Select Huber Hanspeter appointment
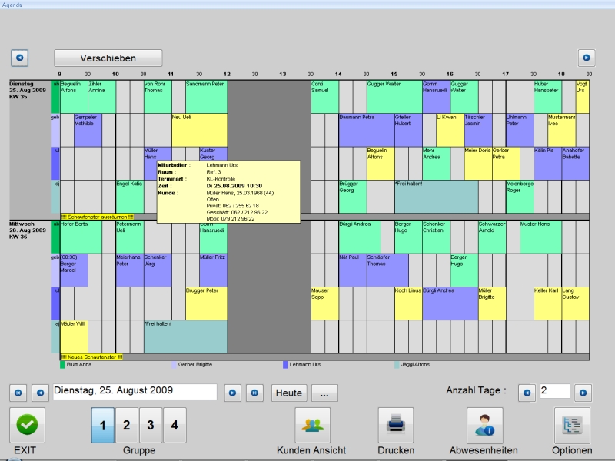The height and width of the screenshot is (461, 615). (547, 97)
